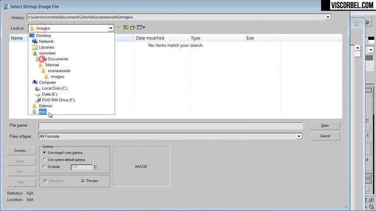Click the Libraries icon
Screen dimensions: 376x211
(35, 47)
